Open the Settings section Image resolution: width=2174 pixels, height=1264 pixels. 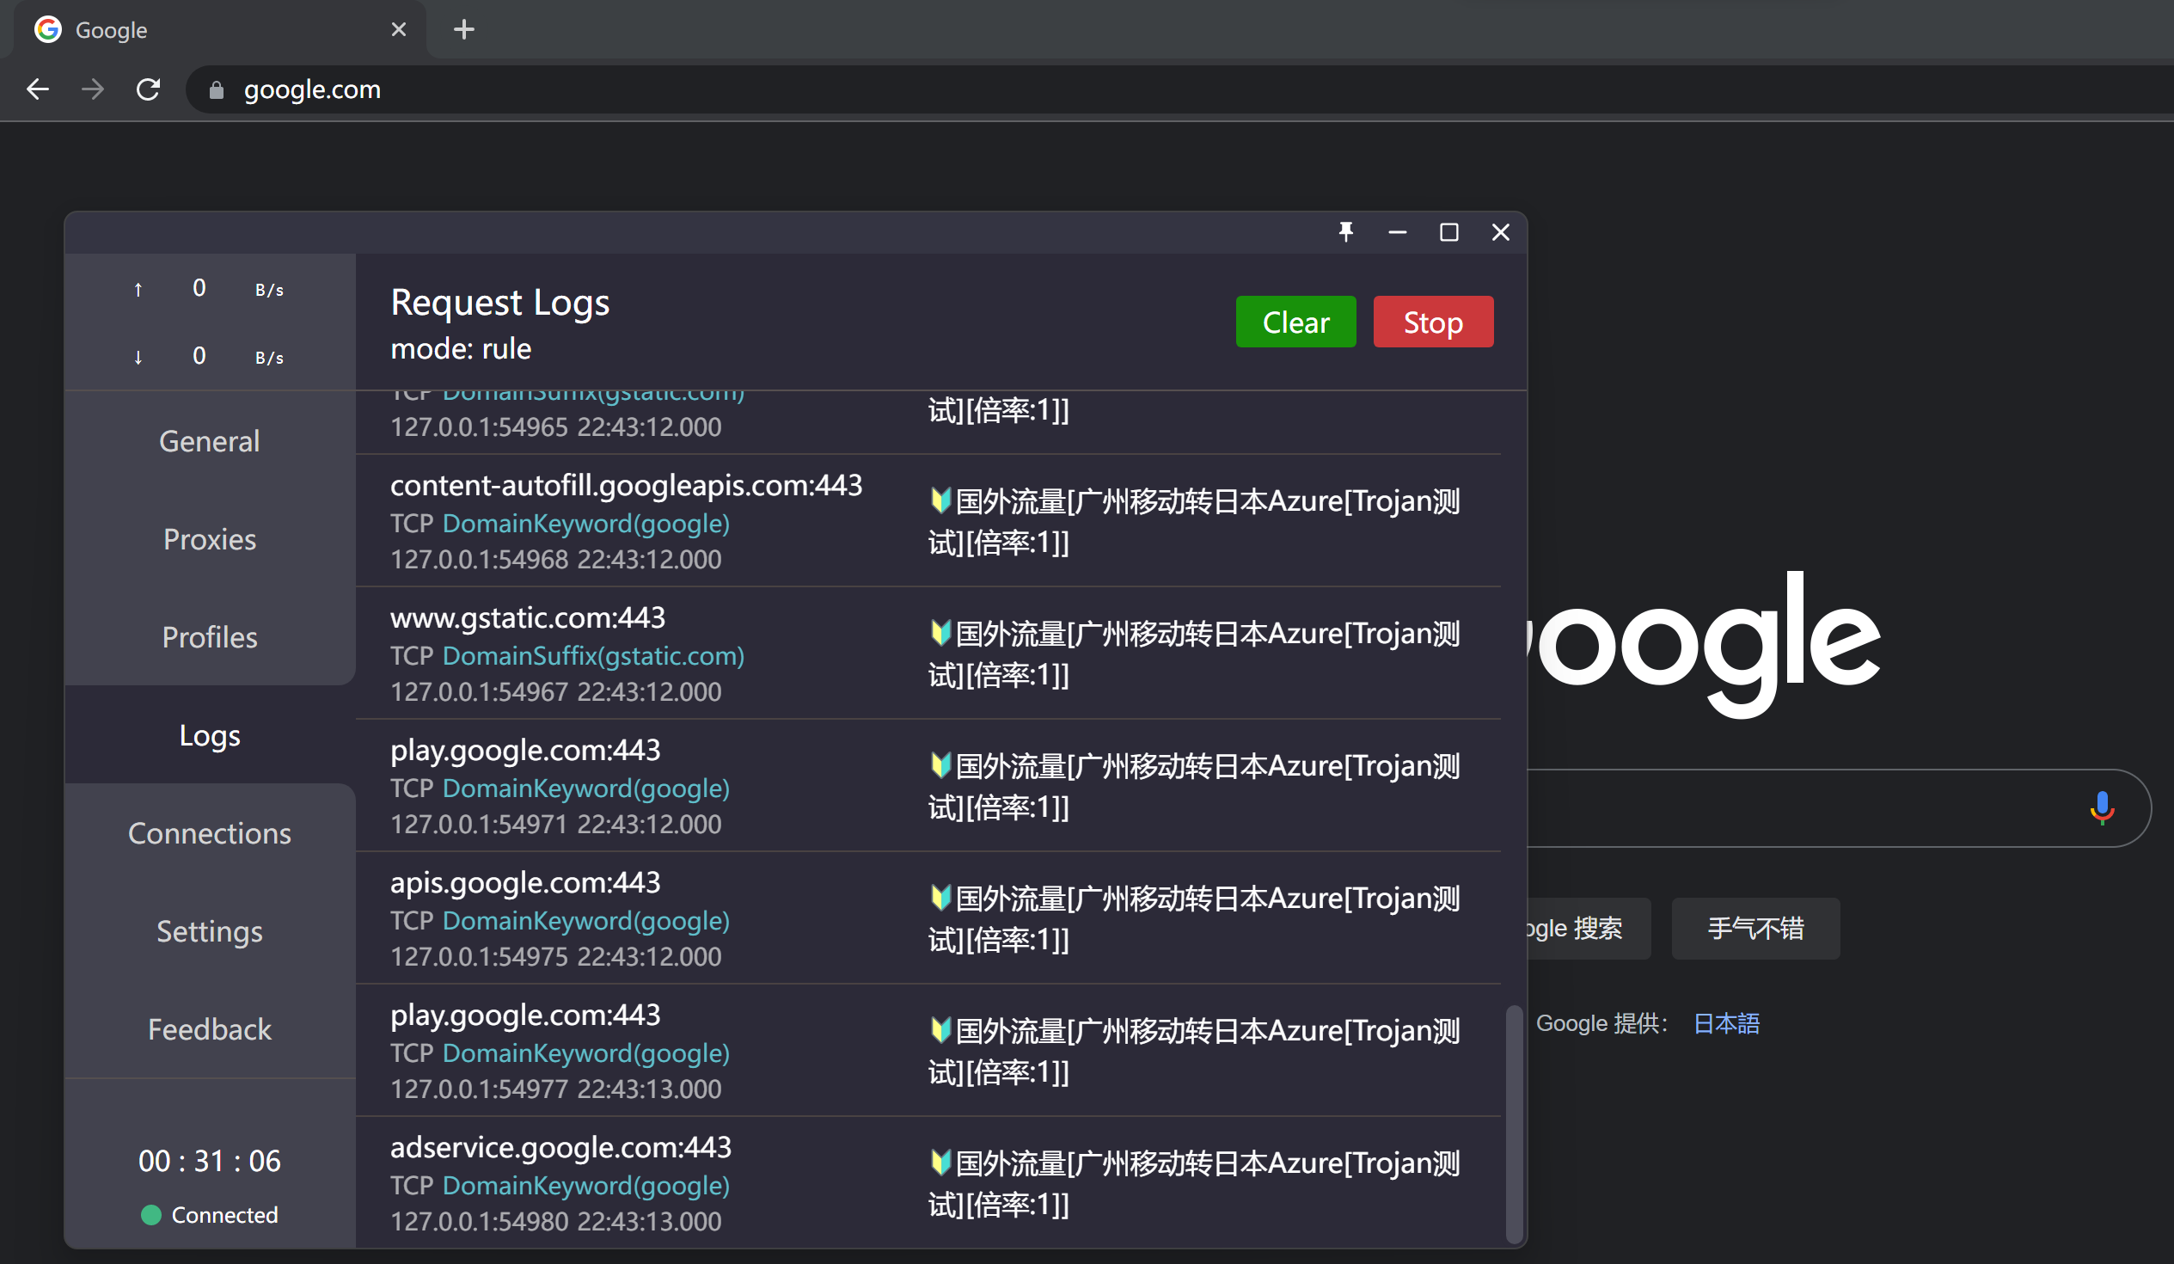[x=210, y=931]
